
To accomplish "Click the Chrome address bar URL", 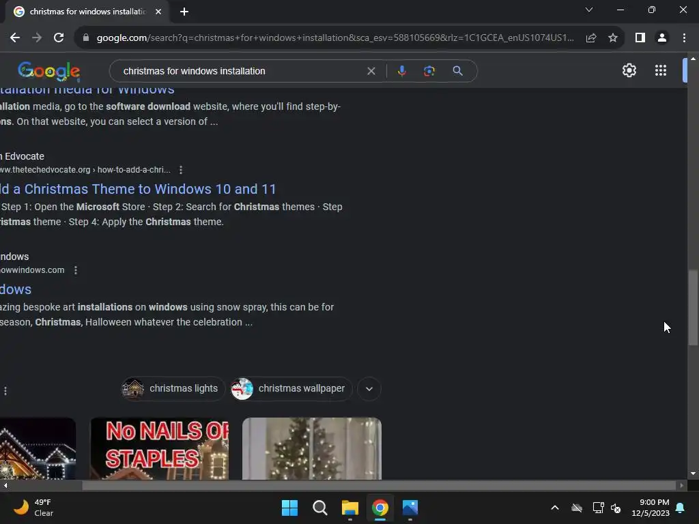I will pos(334,38).
